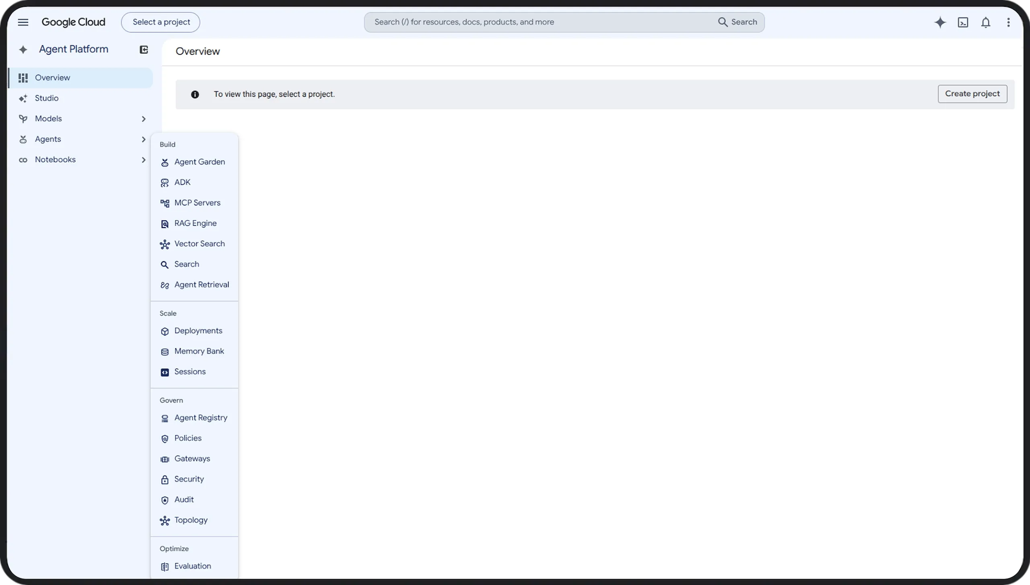Click the Gateways icon
1030x585 pixels.
pos(165,460)
